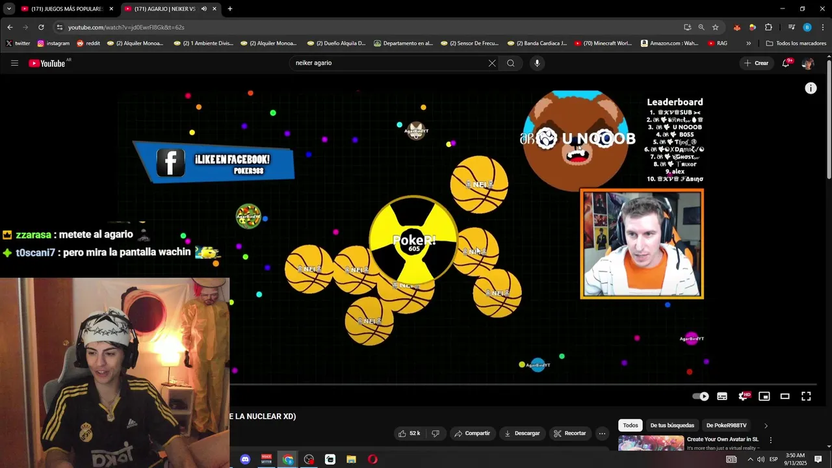Screen dimensions: 832x468
Task: Dislike the video
Action: pos(435,434)
